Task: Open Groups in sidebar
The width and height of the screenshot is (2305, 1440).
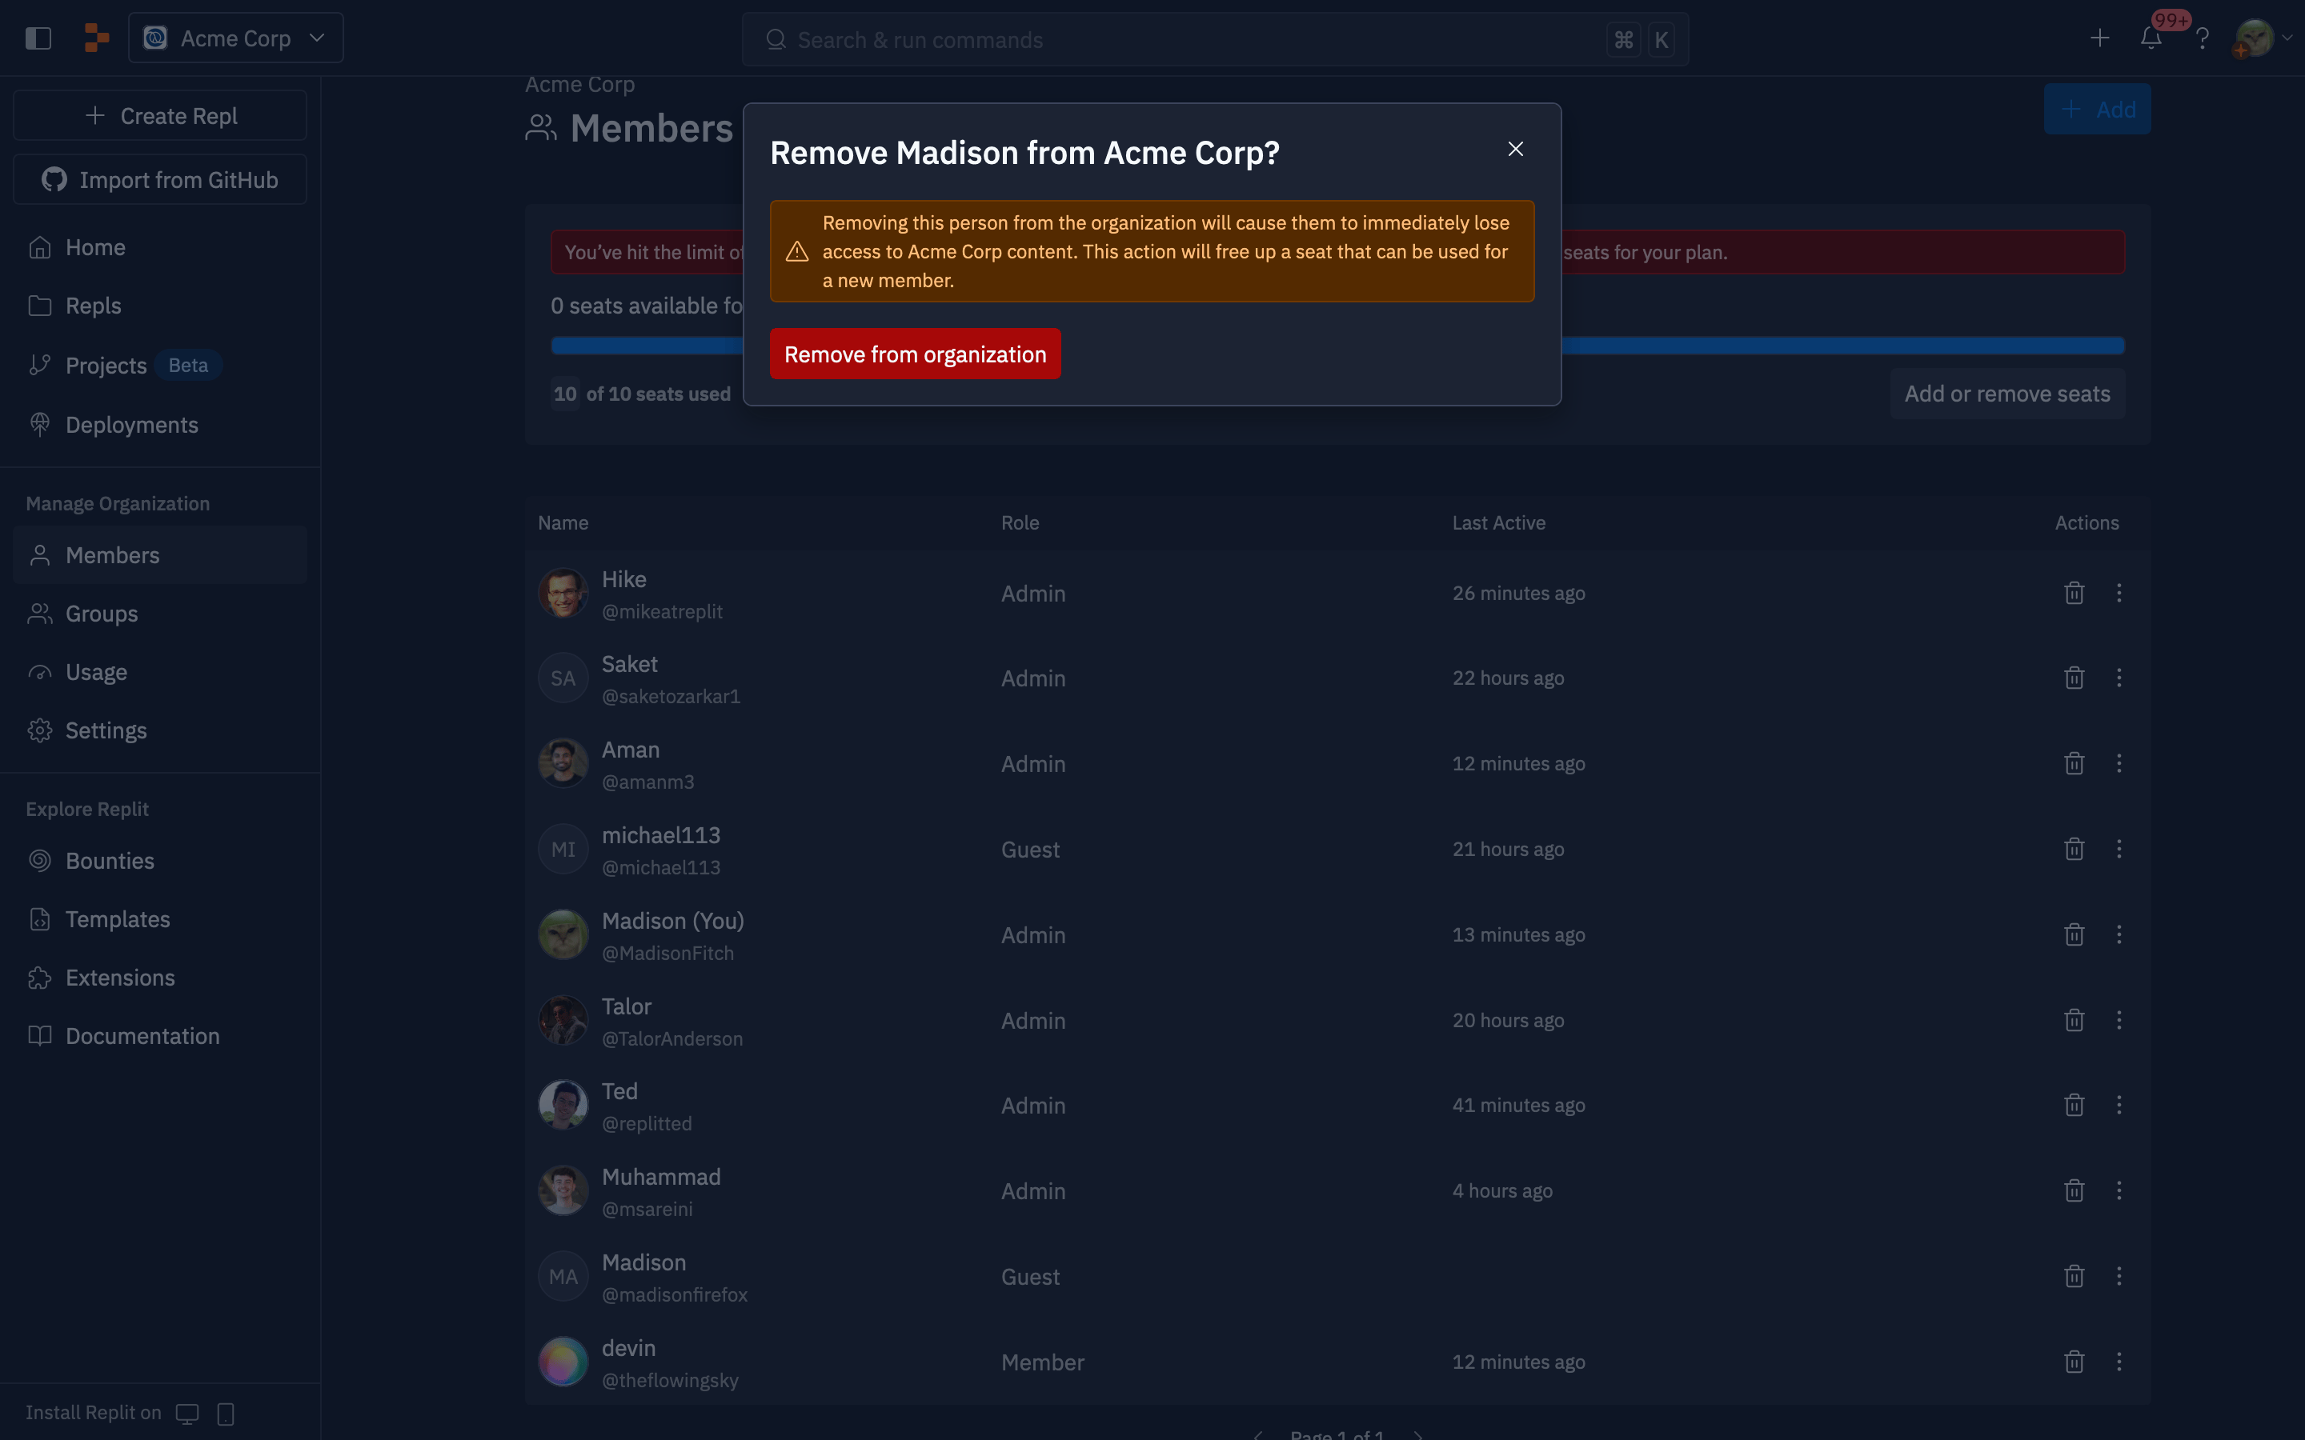Action: click(160, 614)
